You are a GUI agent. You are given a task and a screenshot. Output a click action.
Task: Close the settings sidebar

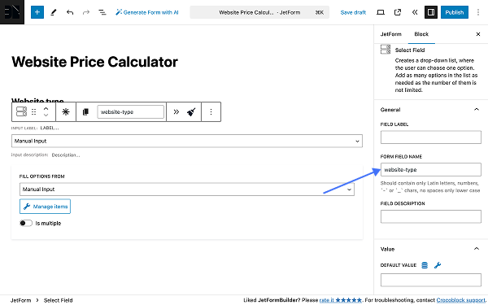[x=478, y=34]
